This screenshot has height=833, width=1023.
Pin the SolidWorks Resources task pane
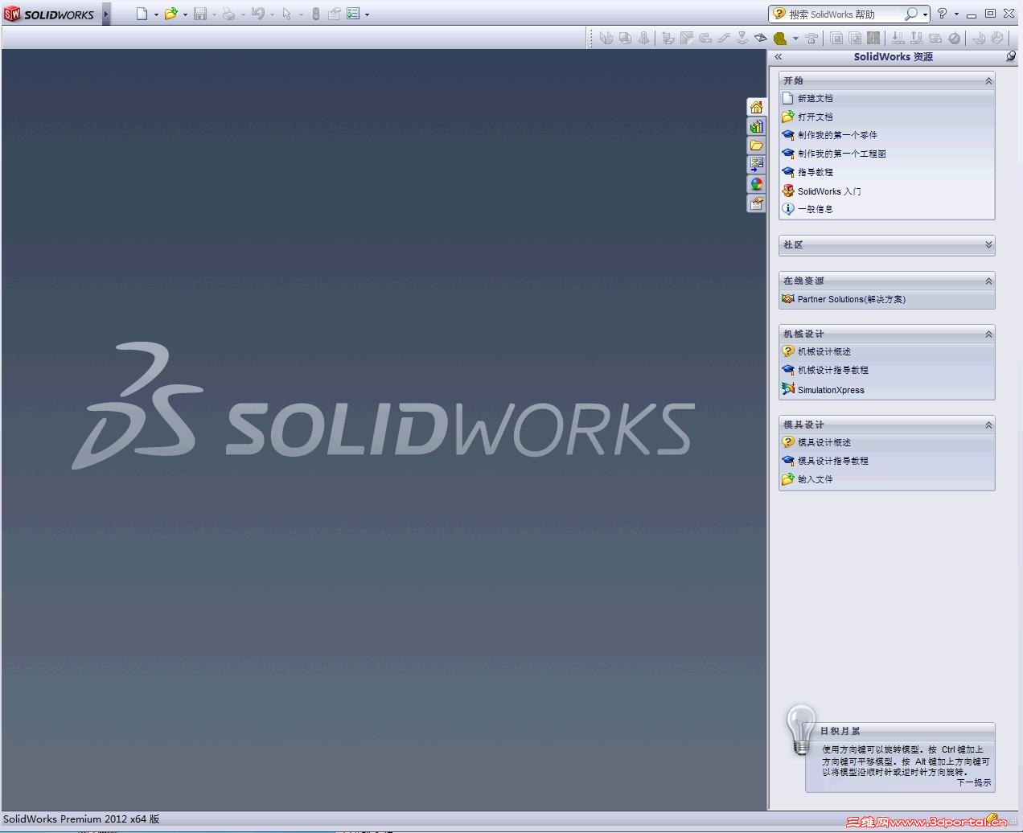pos(1011,56)
